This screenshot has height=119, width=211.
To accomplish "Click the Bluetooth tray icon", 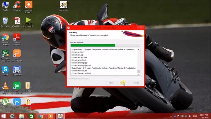I will click(x=175, y=116).
